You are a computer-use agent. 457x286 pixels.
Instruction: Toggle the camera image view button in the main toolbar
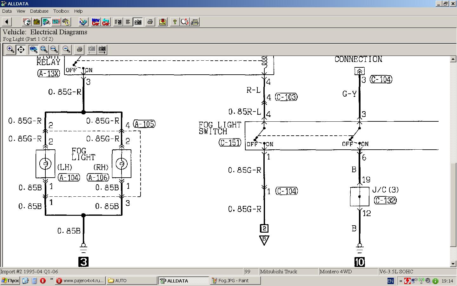(138, 22)
